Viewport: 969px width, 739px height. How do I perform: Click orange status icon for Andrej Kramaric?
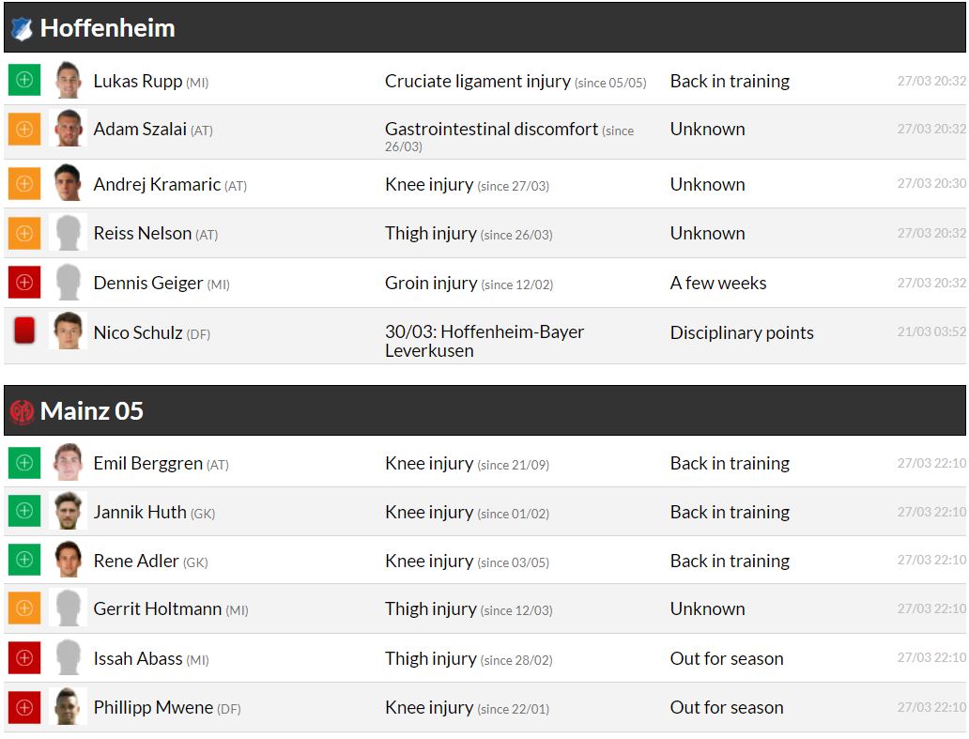click(x=24, y=184)
